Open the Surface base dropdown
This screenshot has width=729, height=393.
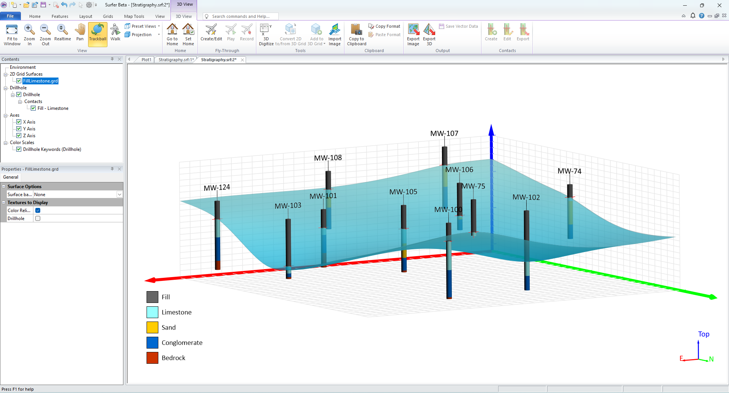119,195
